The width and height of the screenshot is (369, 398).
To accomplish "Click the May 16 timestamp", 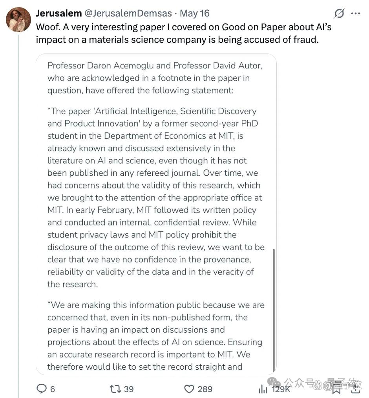I will coord(195,13).
